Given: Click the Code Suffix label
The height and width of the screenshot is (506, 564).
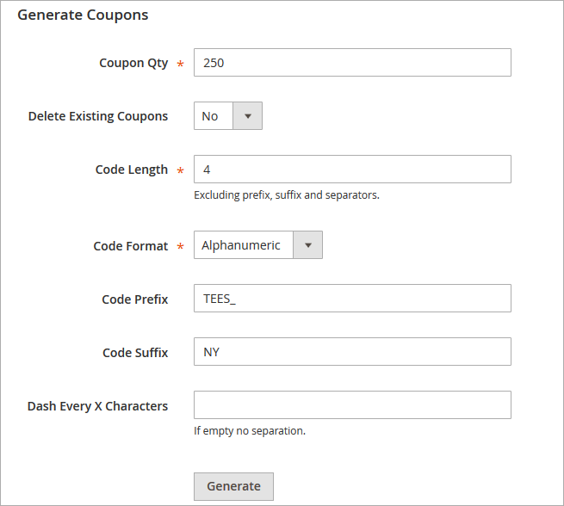Looking at the screenshot, I should (135, 353).
